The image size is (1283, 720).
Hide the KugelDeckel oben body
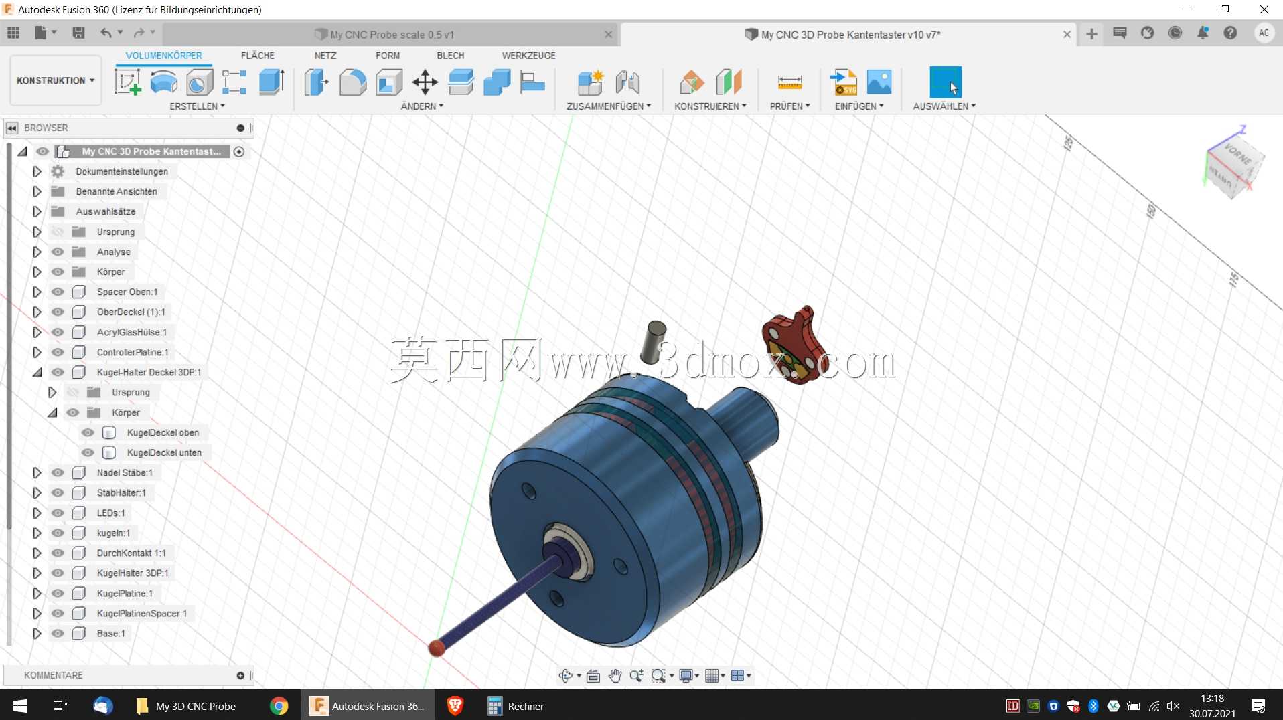tap(88, 432)
